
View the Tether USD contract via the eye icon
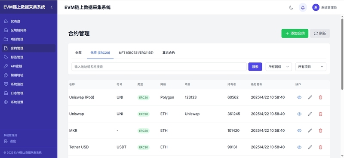coord(299,147)
